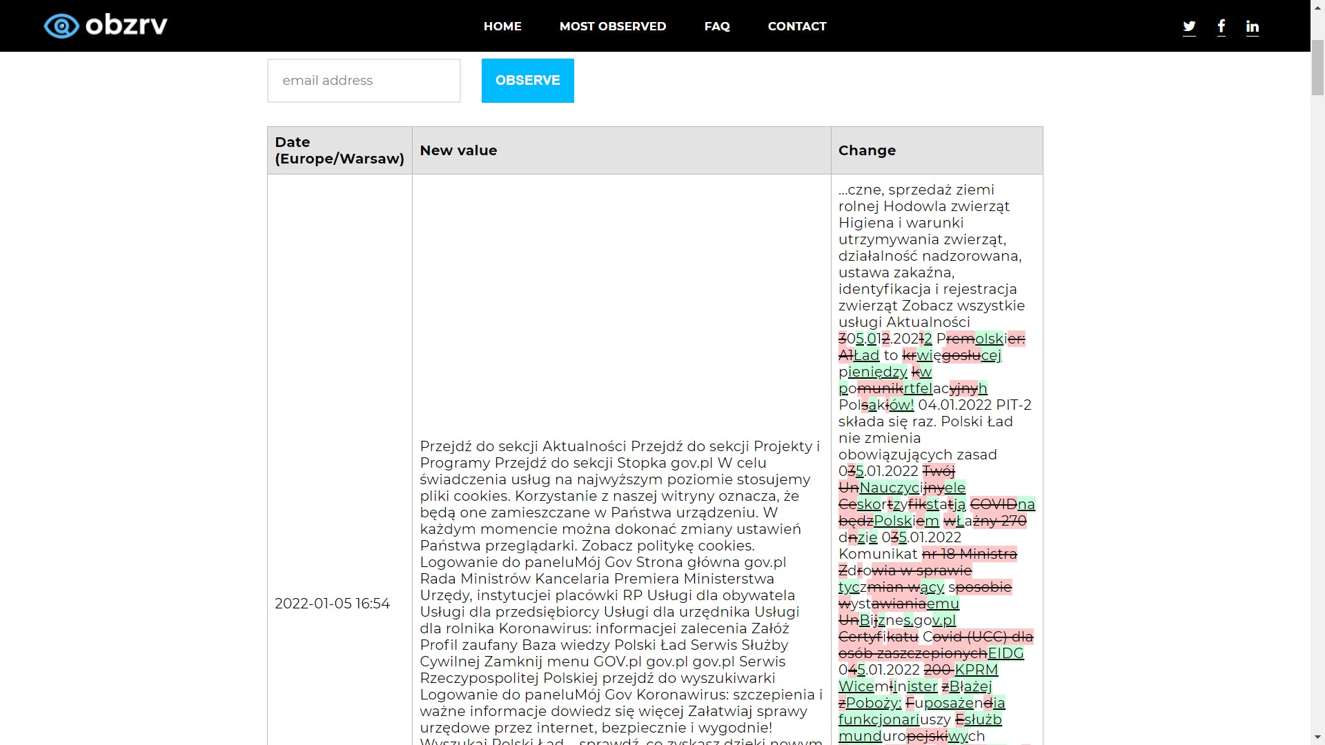Click the scrollbar down arrow
1325x745 pixels.
(x=1317, y=738)
